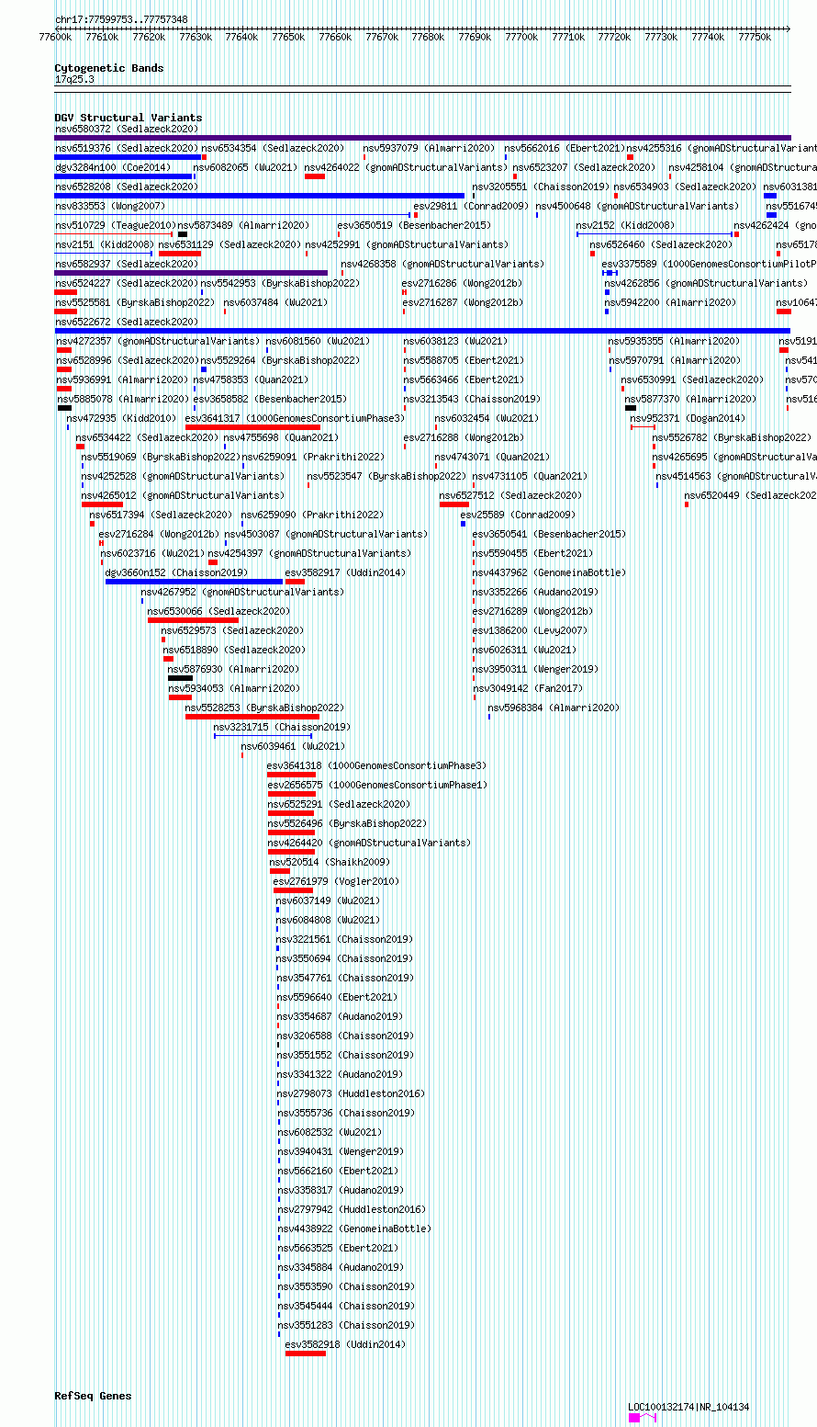Click the dgv3284n100 (Coe2014) label
The height and width of the screenshot is (1427, 817).
[113, 167]
